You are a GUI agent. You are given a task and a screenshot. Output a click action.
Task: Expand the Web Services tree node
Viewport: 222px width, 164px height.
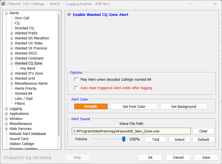6,129
